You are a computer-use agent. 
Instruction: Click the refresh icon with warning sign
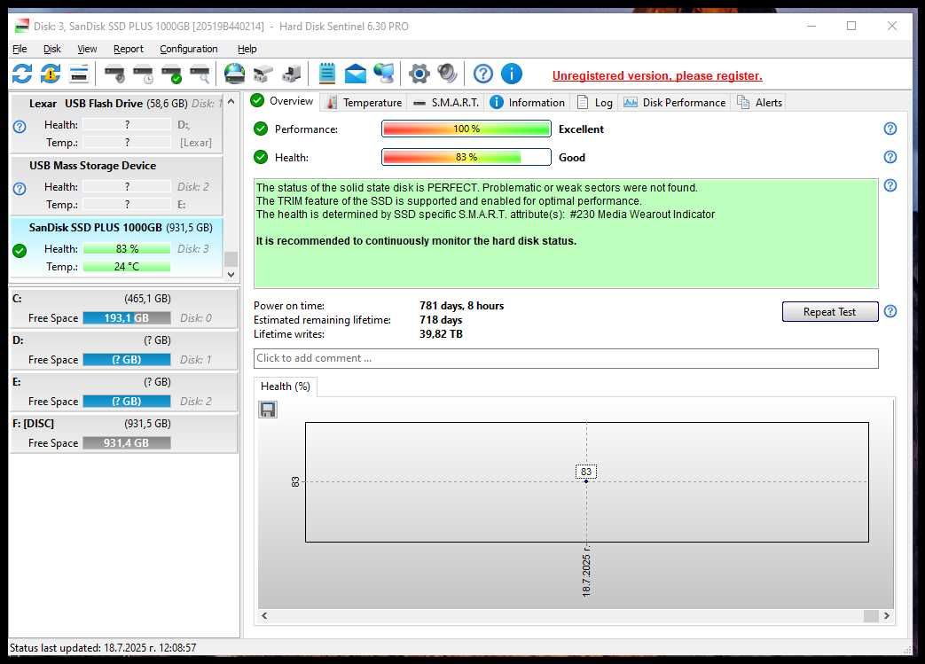(x=51, y=74)
